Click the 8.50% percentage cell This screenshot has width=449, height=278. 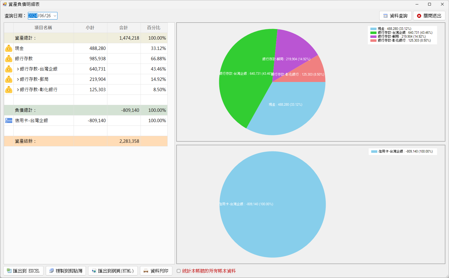pyautogui.click(x=154, y=90)
